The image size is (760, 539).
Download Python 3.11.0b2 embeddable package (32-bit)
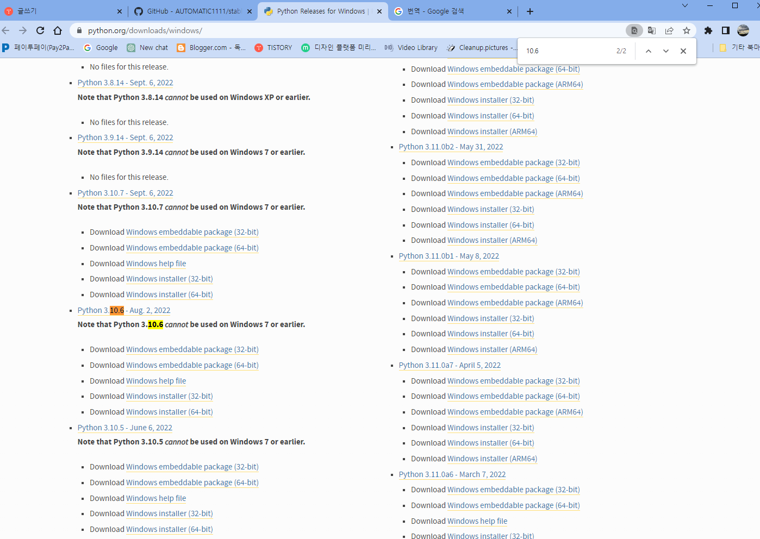[x=514, y=162]
